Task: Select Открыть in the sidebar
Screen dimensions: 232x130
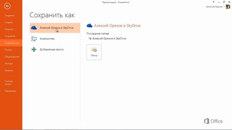Action: pos(9,29)
